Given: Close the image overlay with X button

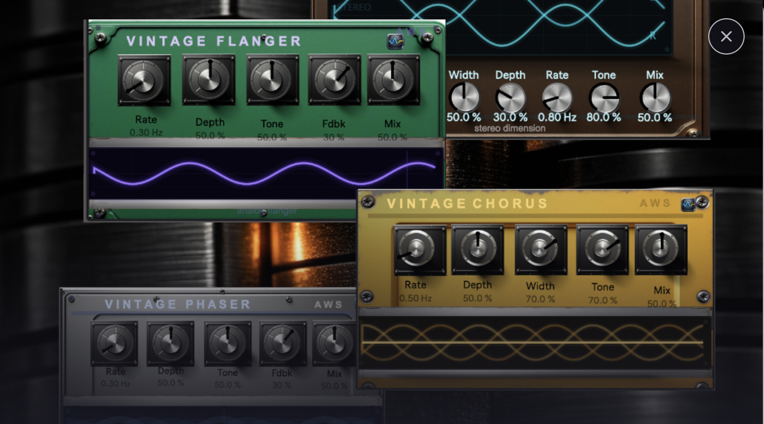Looking at the screenshot, I should (726, 36).
